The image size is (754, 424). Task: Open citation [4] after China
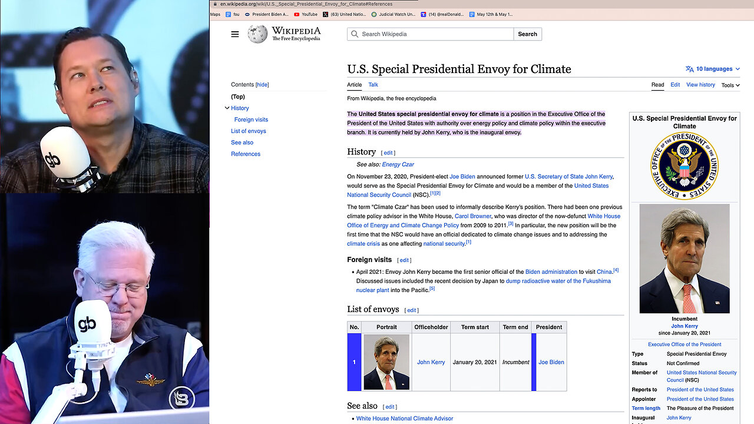[x=616, y=270]
